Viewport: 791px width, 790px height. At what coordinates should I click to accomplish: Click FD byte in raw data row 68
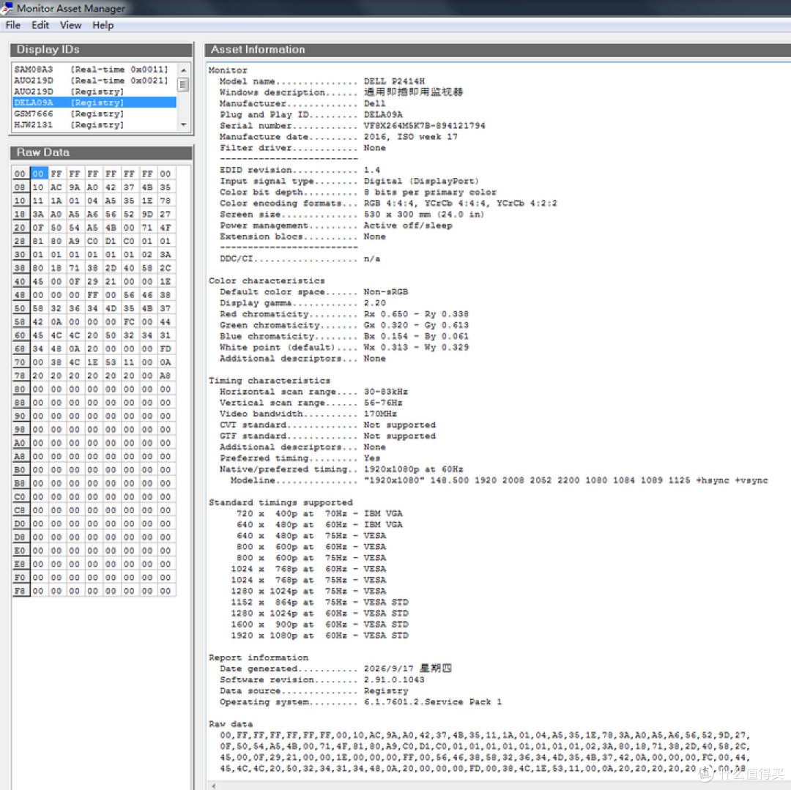[166, 349]
